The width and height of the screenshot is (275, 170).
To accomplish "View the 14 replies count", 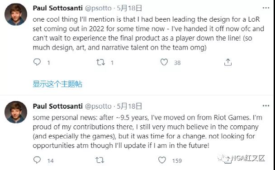I will [x=51, y=161].
